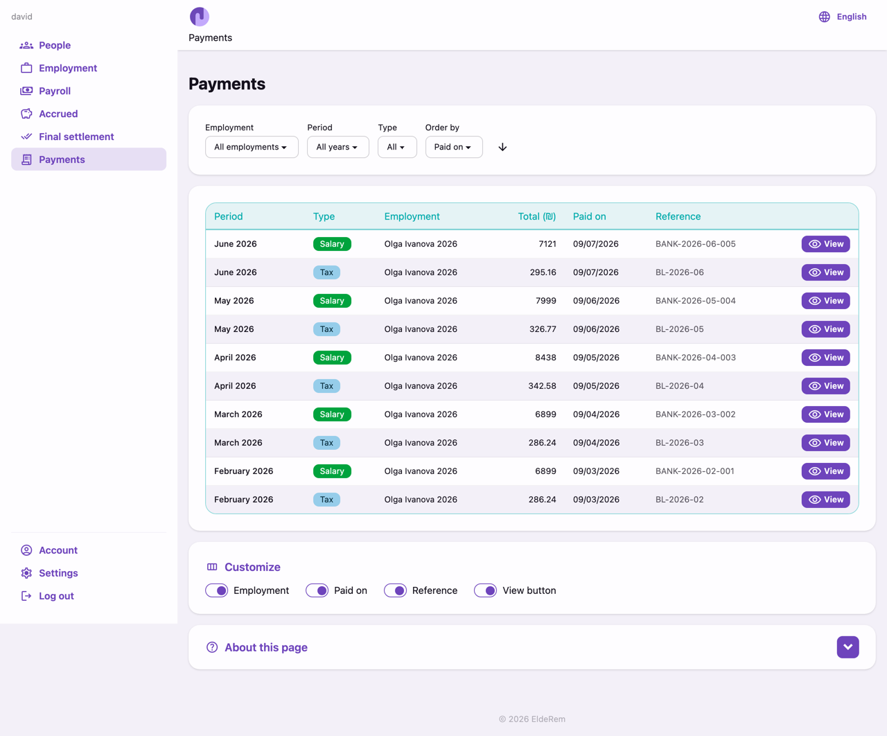Screen dimensions: 887x736
Task: Click the question mark About icon
Action: (212, 647)
